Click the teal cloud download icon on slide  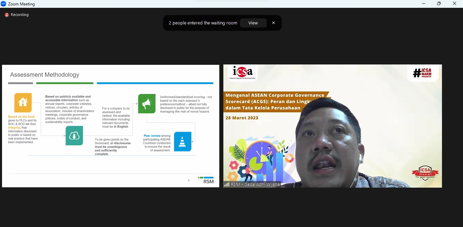click(74, 136)
